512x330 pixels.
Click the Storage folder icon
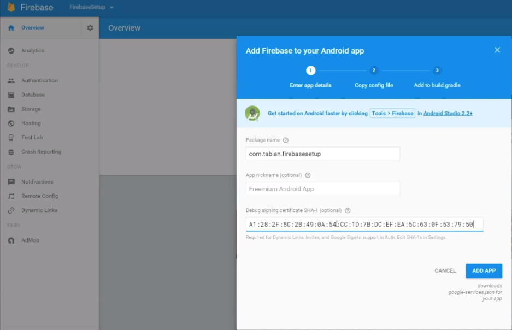[x=11, y=109]
